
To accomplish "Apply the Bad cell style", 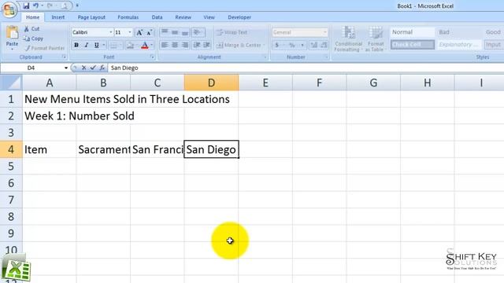I will point(459,32).
